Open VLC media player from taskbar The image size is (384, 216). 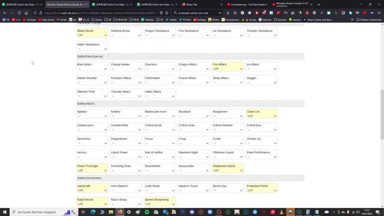point(281,212)
